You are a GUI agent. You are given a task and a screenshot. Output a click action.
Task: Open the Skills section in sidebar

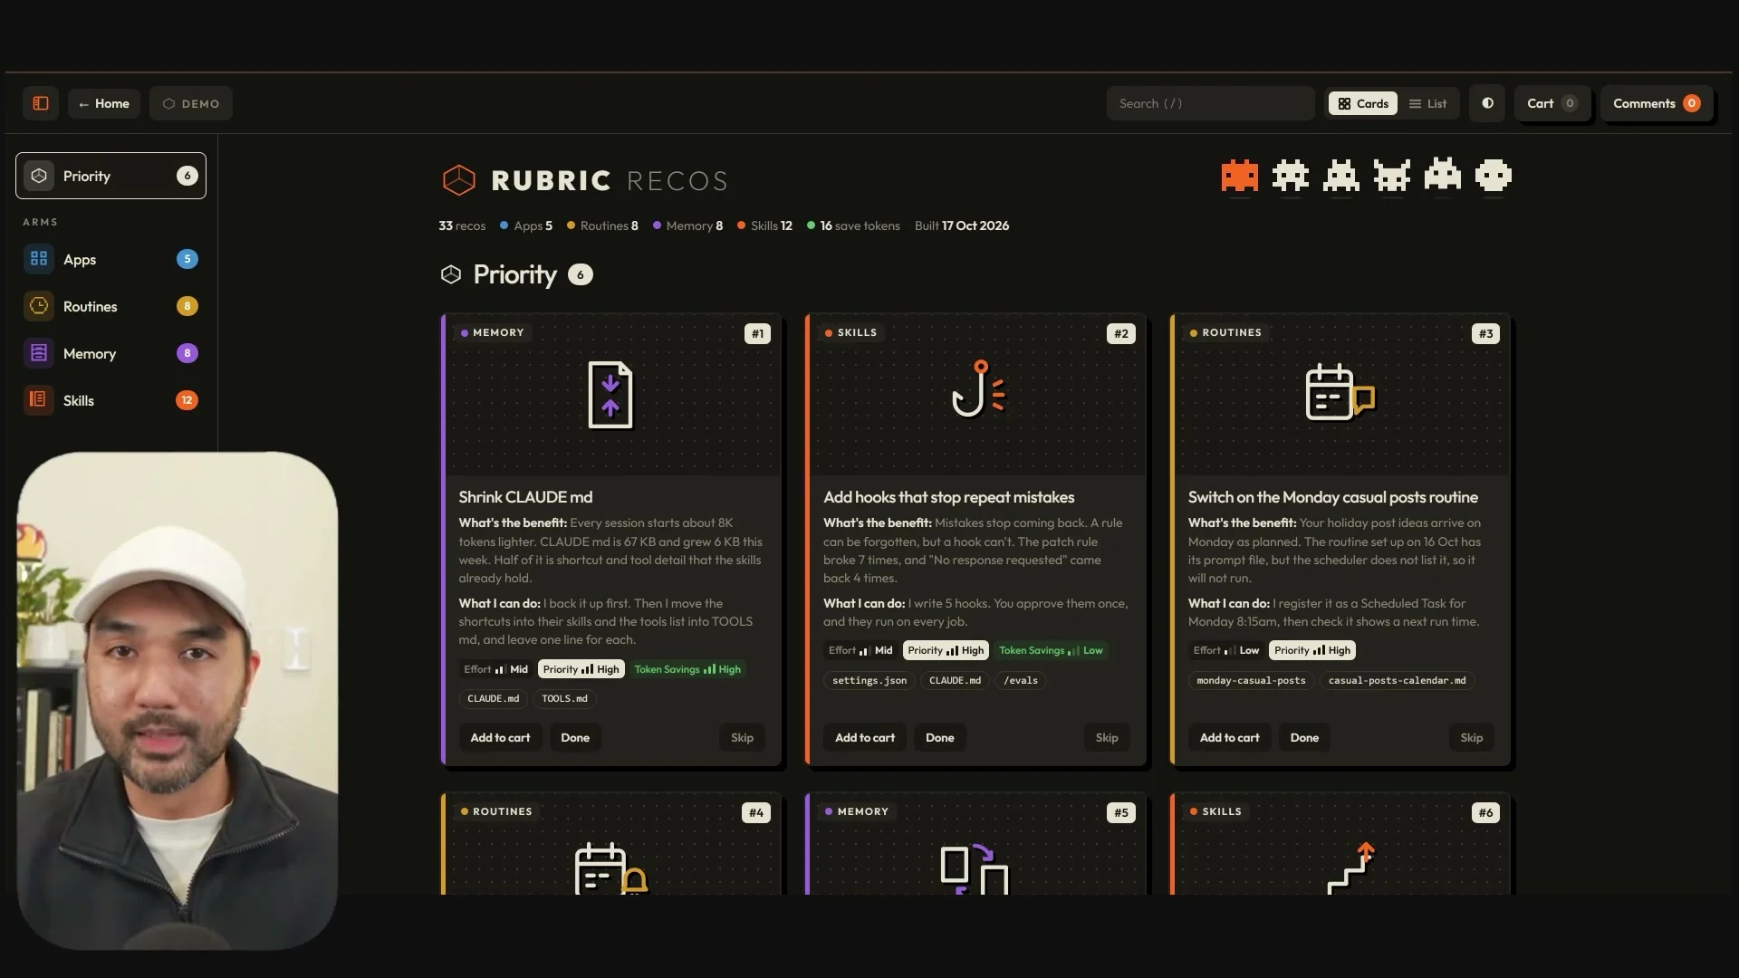coord(110,400)
